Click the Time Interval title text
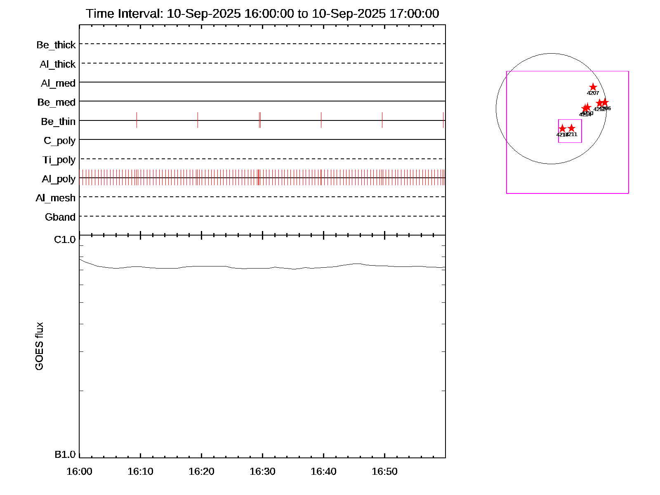The image size is (660, 495). coord(262,14)
